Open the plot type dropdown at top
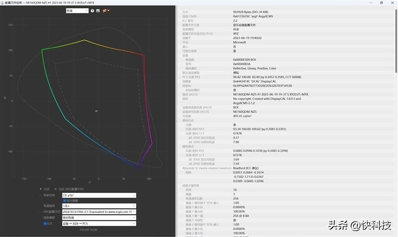This screenshot has width=398, height=237. tap(77, 10)
